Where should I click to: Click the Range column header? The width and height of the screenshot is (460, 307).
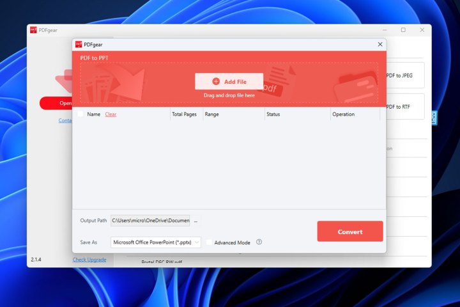pyautogui.click(x=212, y=114)
